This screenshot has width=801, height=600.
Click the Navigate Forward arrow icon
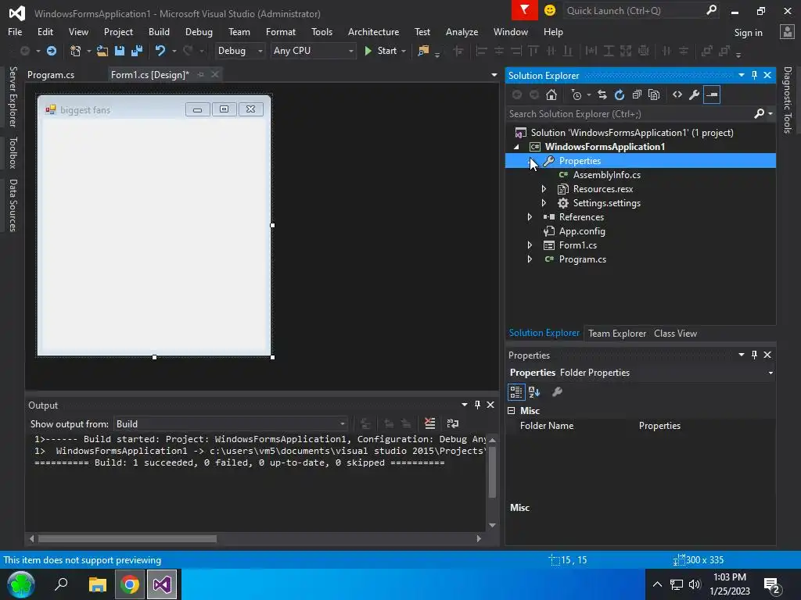click(52, 51)
